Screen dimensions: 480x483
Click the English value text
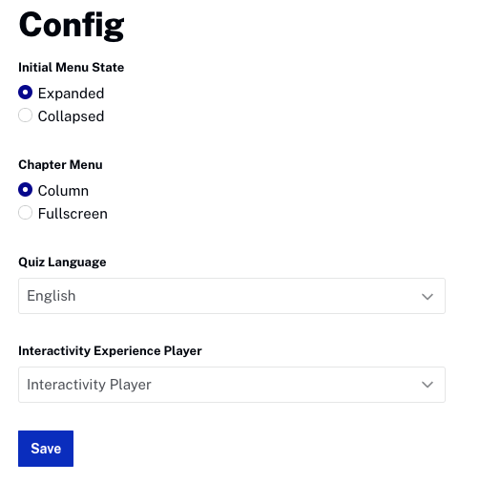52,296
